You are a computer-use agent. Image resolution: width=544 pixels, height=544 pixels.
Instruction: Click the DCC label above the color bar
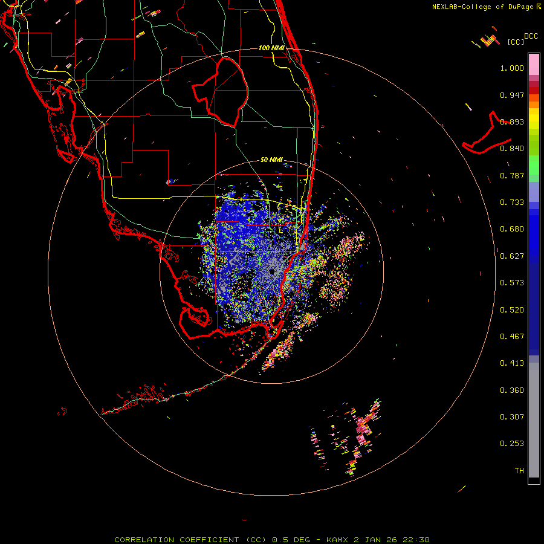(531, 36)
